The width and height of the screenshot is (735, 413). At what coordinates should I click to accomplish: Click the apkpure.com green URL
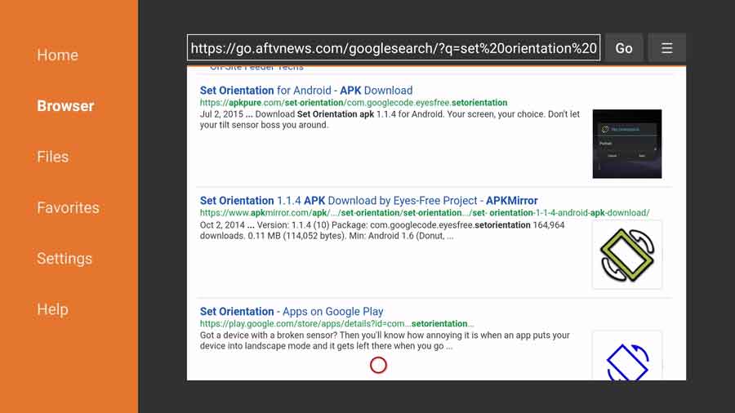point(354,103)
